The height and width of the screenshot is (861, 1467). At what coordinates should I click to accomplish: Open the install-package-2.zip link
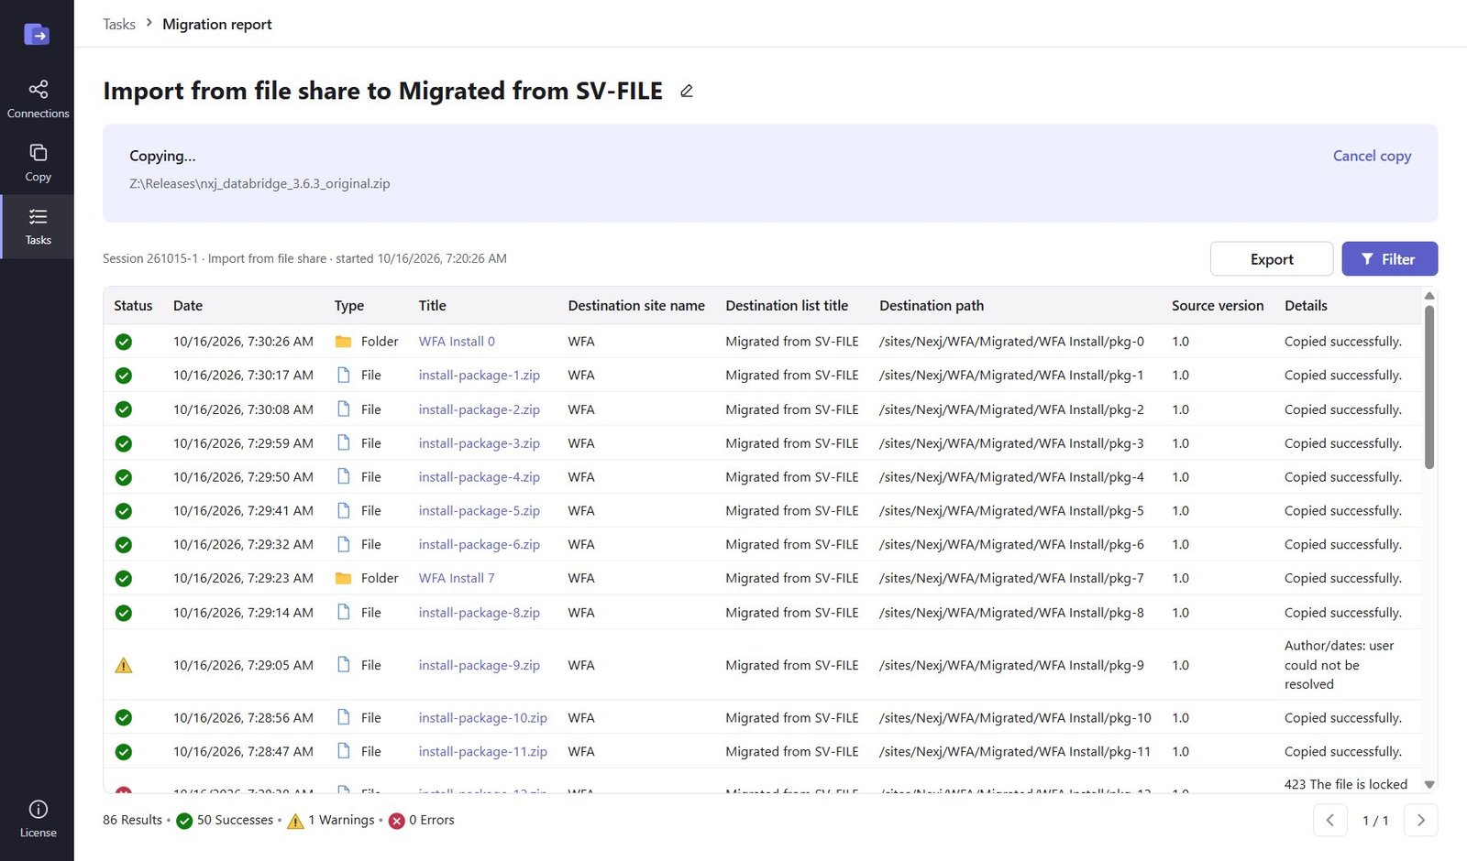click(480, 409)
